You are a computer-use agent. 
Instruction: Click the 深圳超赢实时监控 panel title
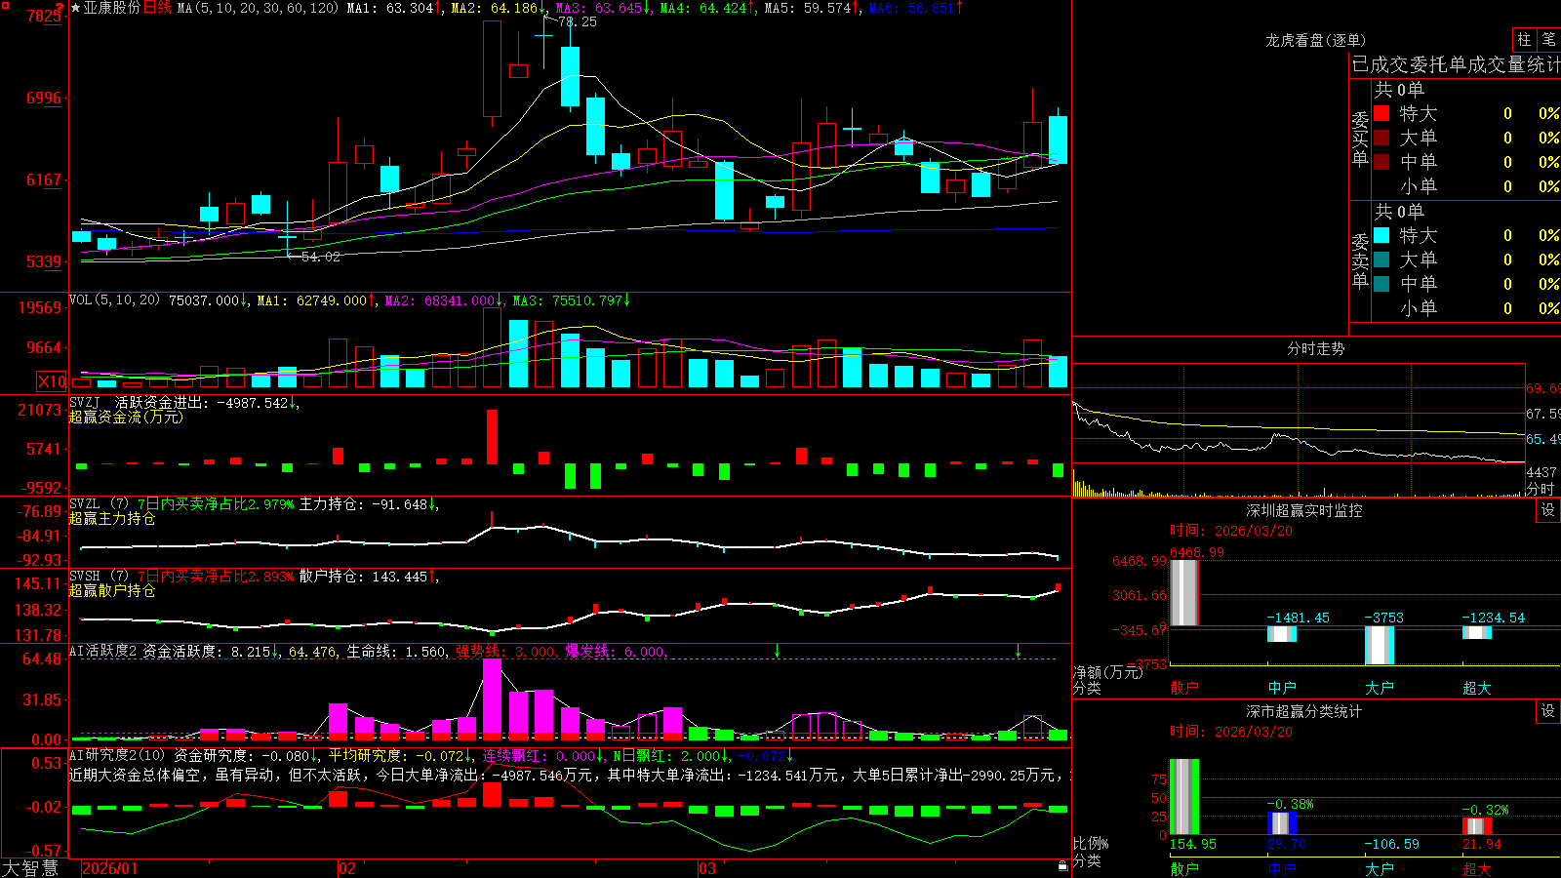point(1304,510)
